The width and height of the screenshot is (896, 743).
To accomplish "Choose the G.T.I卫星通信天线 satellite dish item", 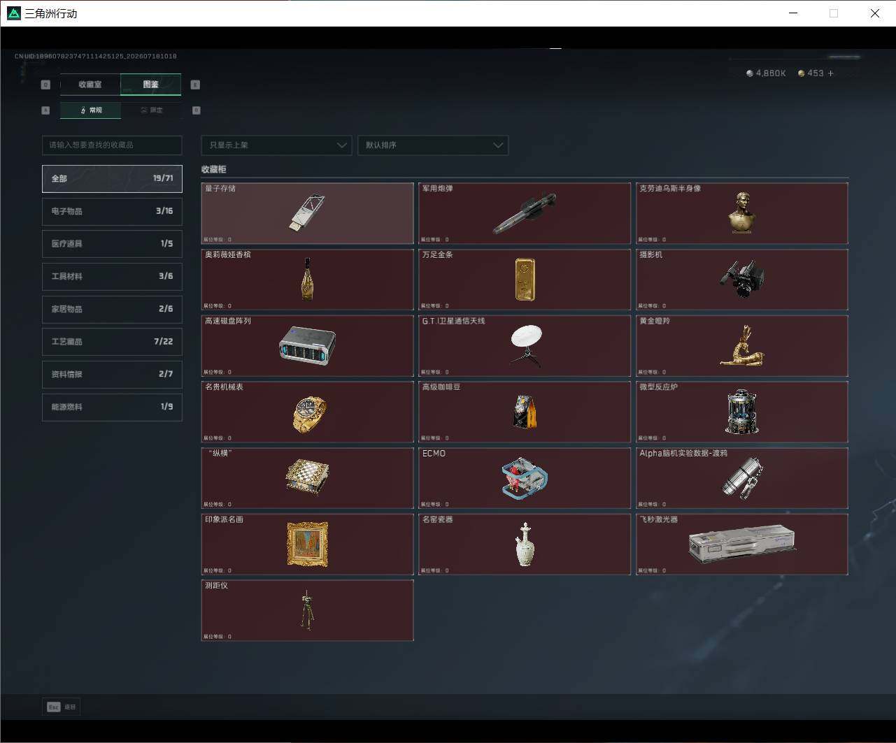I will [525, 346].
